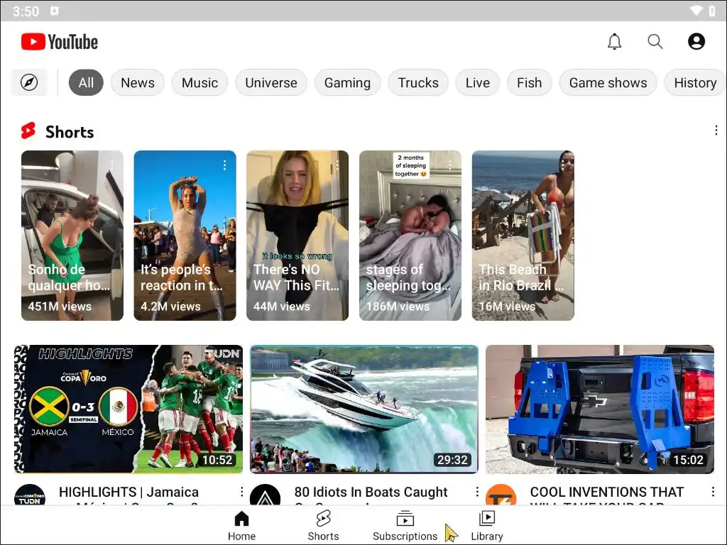Click the red Shorts shelf logo
This screenshot has width=727, height=545.
(28, 131)
